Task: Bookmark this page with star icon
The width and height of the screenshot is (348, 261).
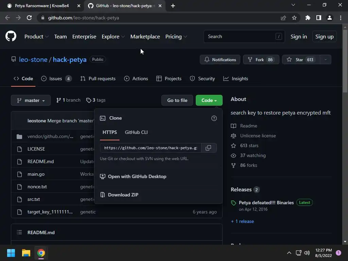Action: click(294, 18)
